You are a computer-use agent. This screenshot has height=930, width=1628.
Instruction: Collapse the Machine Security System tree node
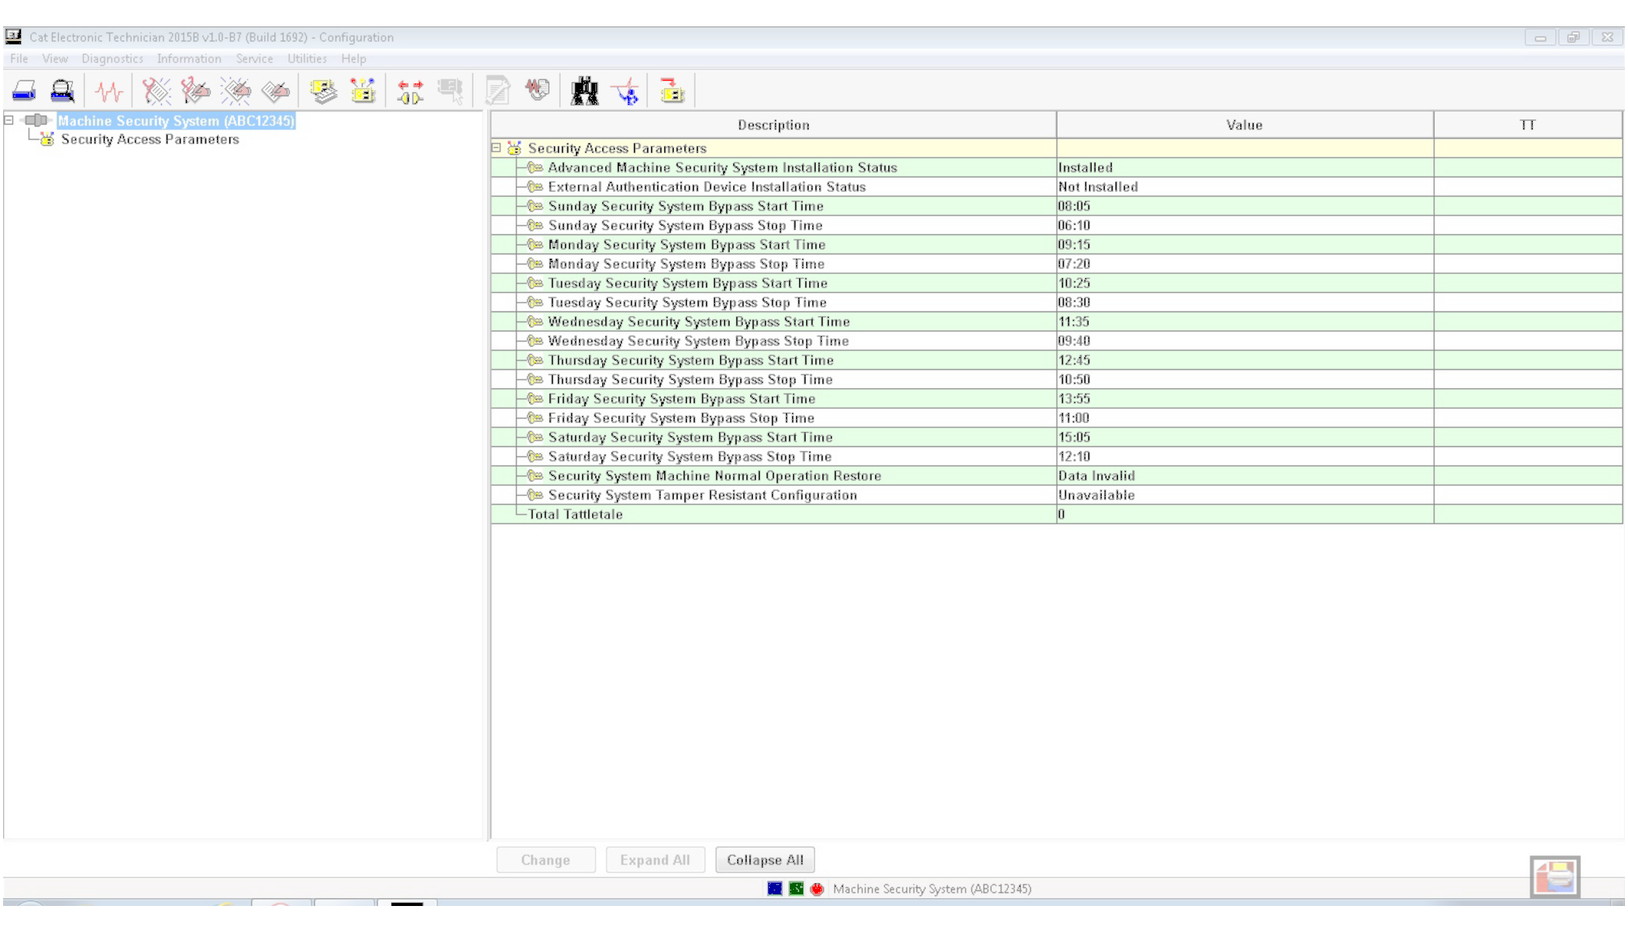[x=9, y=120]
